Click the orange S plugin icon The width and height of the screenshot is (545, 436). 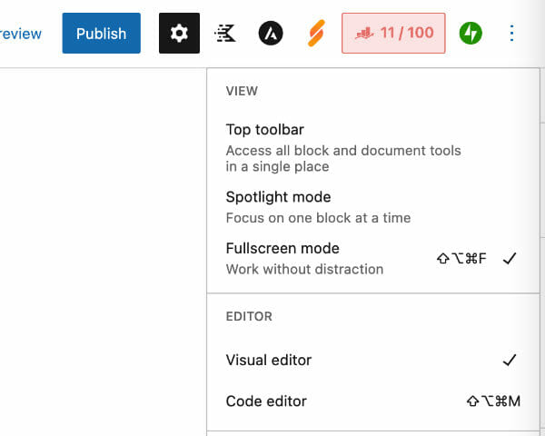pyautogui.click(x=315, y=34)
